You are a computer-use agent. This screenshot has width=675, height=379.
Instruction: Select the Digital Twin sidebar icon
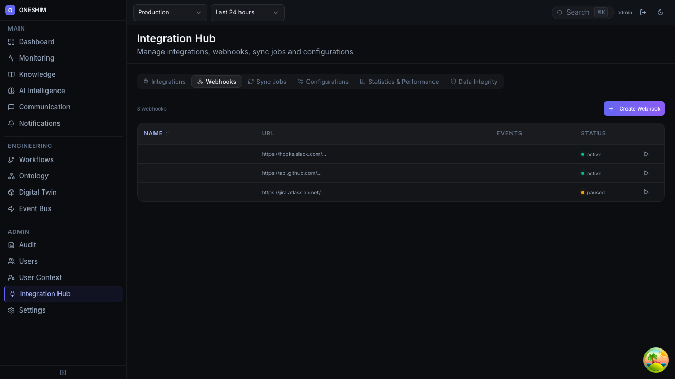[11, 192]
